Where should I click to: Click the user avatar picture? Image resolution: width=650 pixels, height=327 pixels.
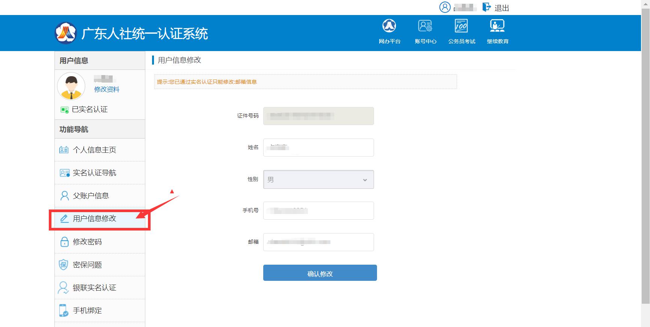point(71,86)
